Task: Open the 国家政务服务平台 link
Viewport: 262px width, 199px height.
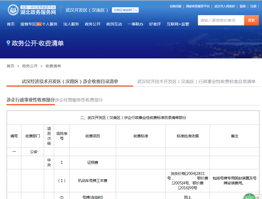Action: point(198,6)
